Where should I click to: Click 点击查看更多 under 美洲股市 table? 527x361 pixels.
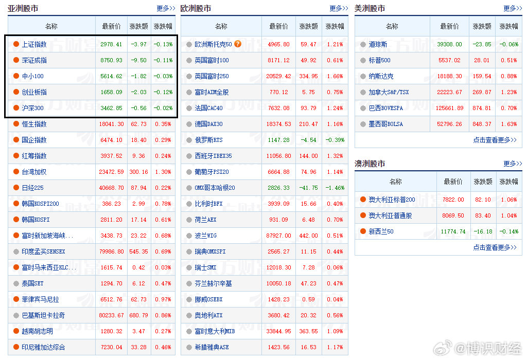click(x=495, y=140)
